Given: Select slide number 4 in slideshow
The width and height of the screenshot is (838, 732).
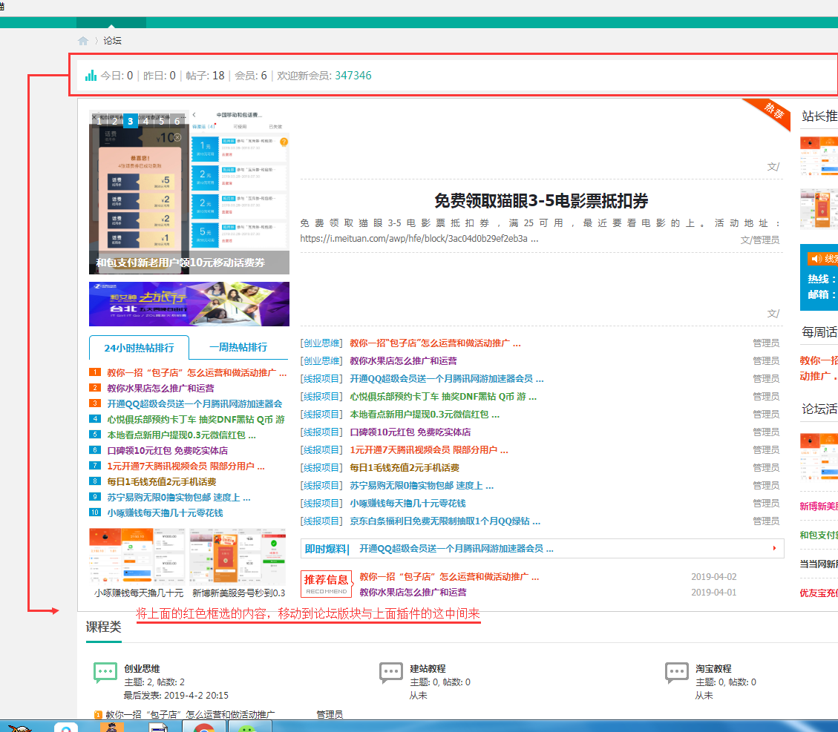Looking at the screenshot, I should [x=146, y=121].
